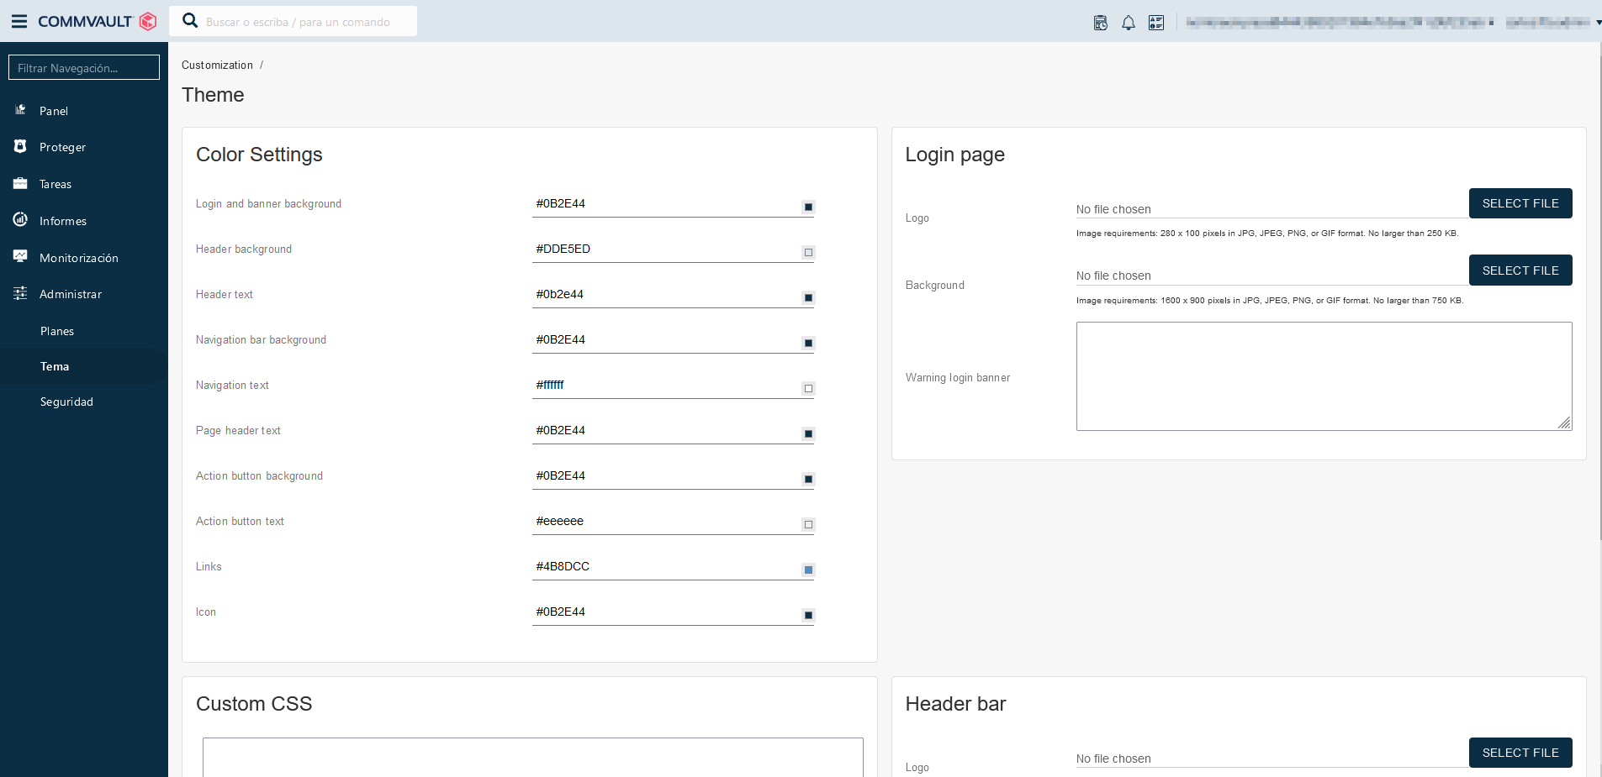The width and height of the screenshot is (1602, 777).
Task: Open user account dropdown arrow
Action: 1598,23
